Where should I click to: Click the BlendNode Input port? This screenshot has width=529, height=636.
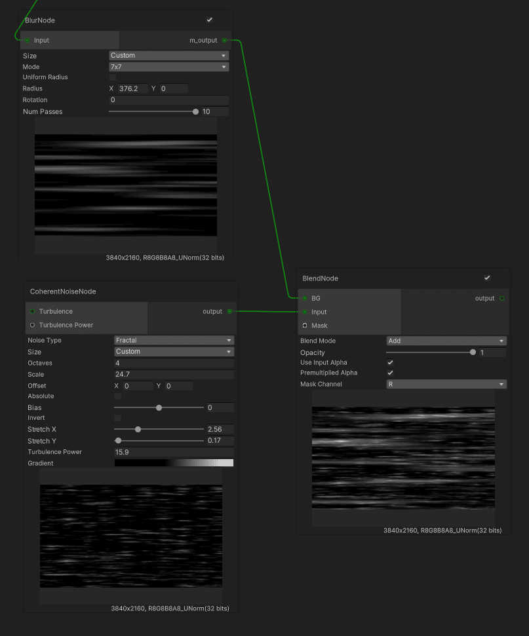305,312
